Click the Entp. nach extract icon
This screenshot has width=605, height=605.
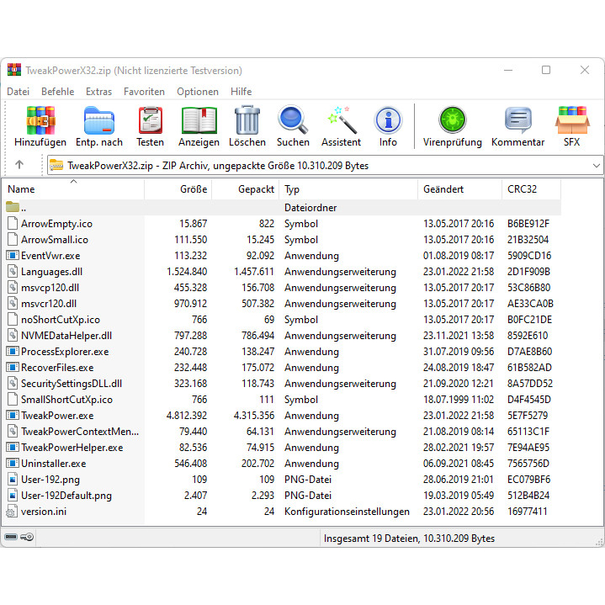[98, 122]
